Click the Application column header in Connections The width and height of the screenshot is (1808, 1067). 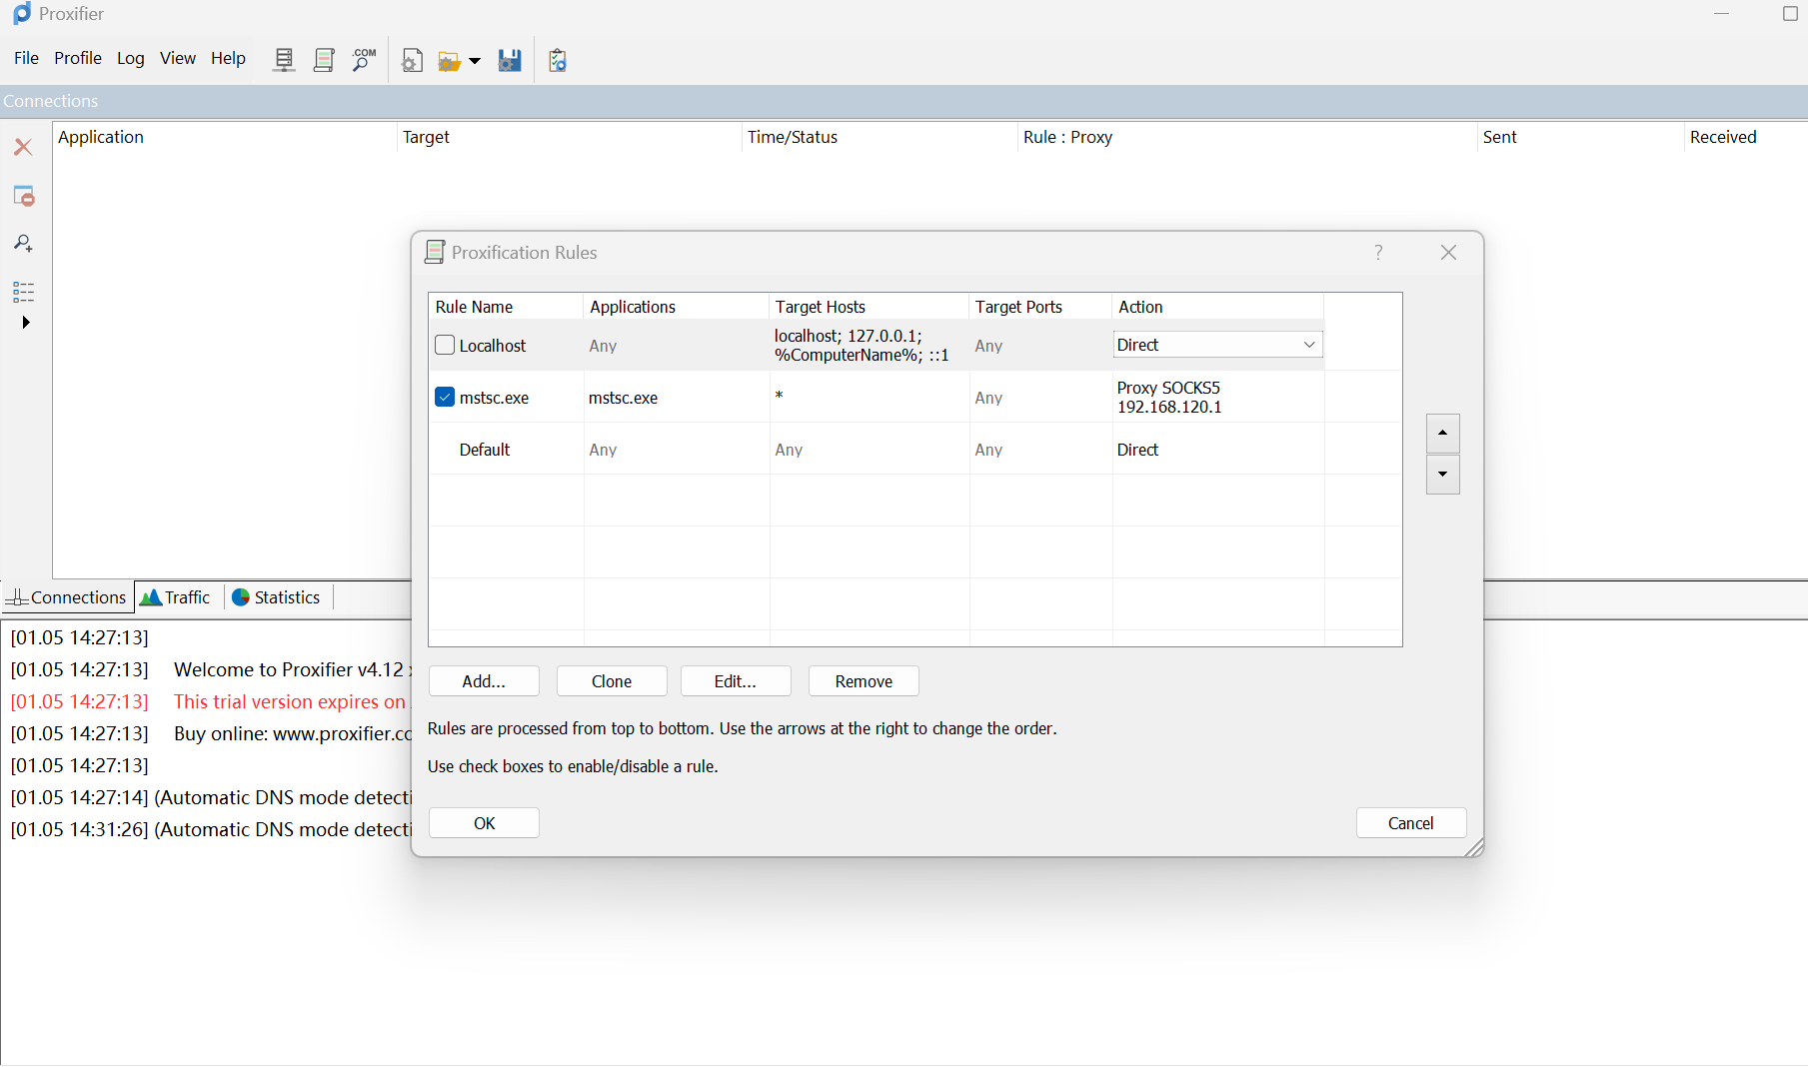tap(225, 137)
